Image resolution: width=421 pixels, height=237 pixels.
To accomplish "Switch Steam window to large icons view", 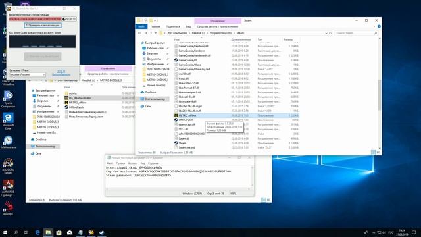I will pyautogui.click(x=378, y=152).
